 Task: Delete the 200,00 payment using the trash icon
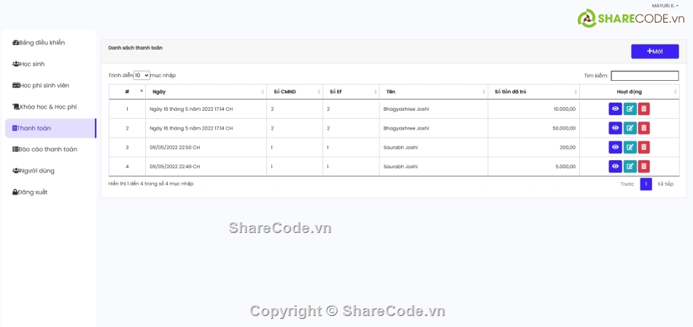pyautogui.click(x=643, y=147)
